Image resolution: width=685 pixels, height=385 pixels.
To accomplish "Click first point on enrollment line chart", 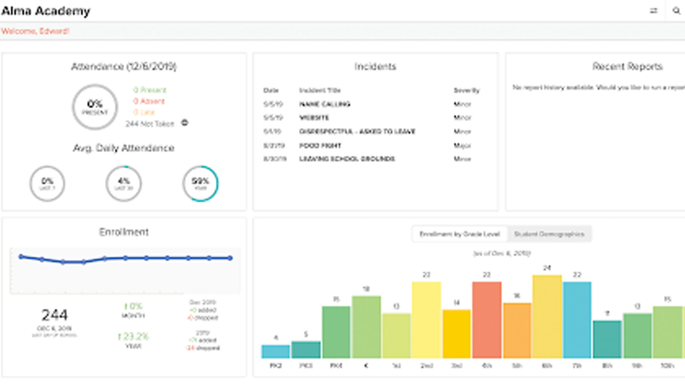I will click(21, 256).
